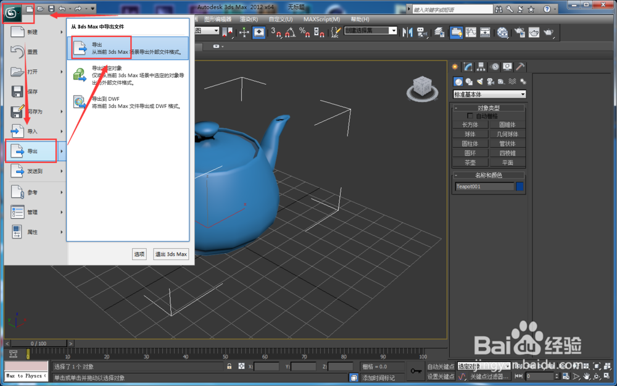The height and width of the screenshot is (386, 617).
Task: Toggle the Percent Snap icon
Action: coord(305,32)
